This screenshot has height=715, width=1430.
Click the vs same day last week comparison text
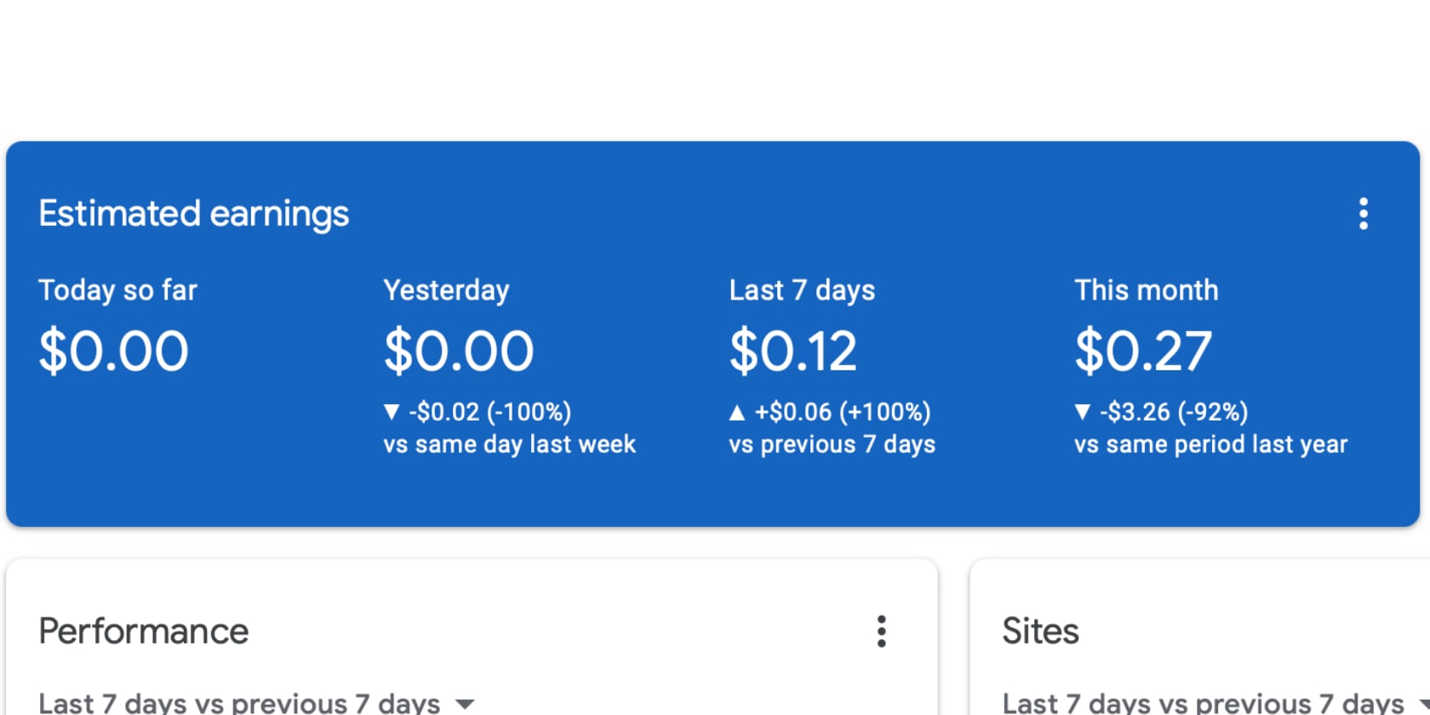pos(508,443)
